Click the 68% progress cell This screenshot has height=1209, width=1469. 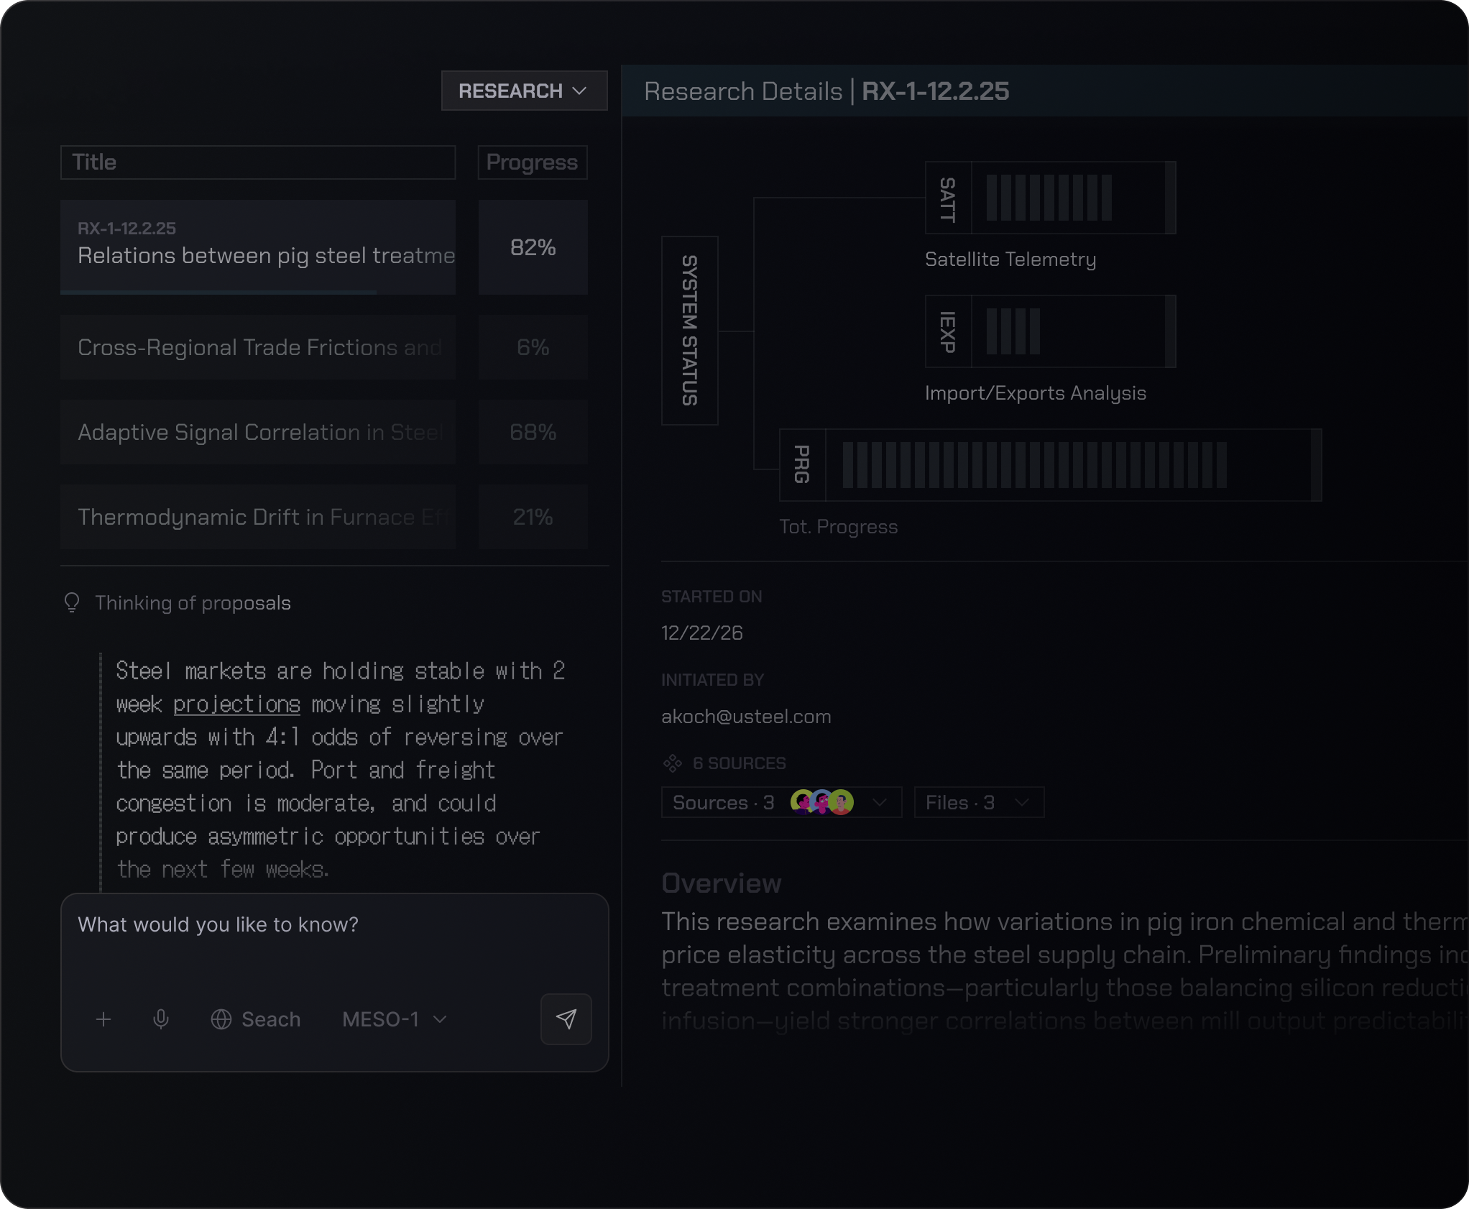point(533,432)
